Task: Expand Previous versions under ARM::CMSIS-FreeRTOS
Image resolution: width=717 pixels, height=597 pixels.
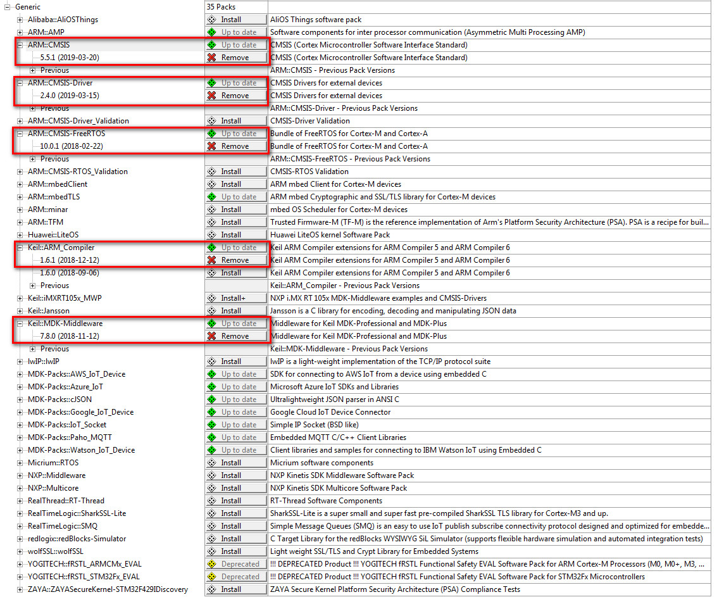Action: [x=32, y=159]
